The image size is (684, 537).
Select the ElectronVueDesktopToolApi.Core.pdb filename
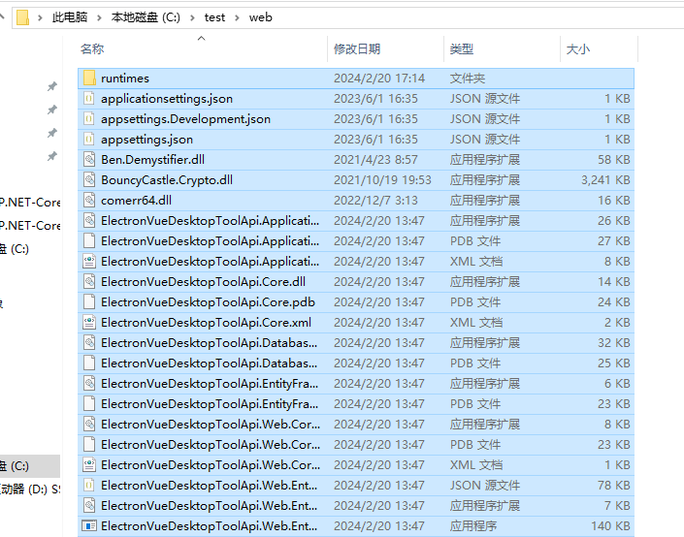[x=208, y=302]
